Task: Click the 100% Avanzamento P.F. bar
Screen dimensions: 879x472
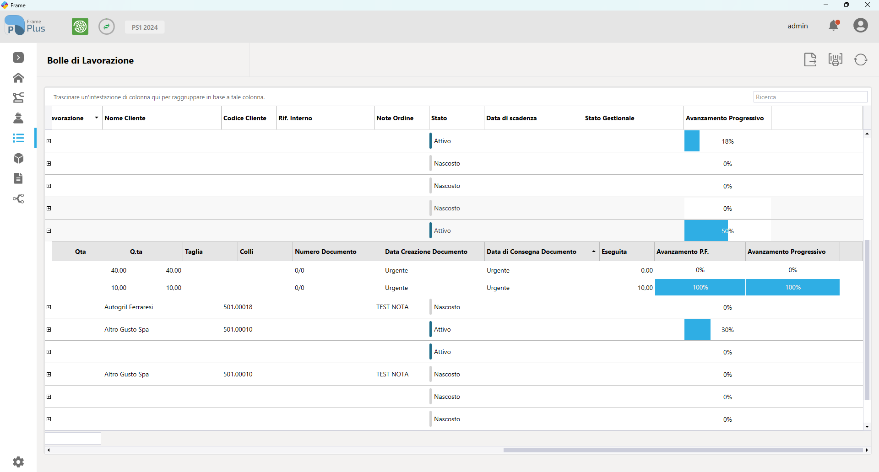Action: [x=700, y=287]
